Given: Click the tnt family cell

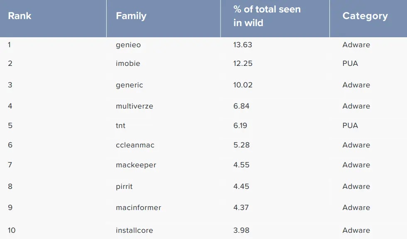Looking at the screenshot, I should pos(120,126).
